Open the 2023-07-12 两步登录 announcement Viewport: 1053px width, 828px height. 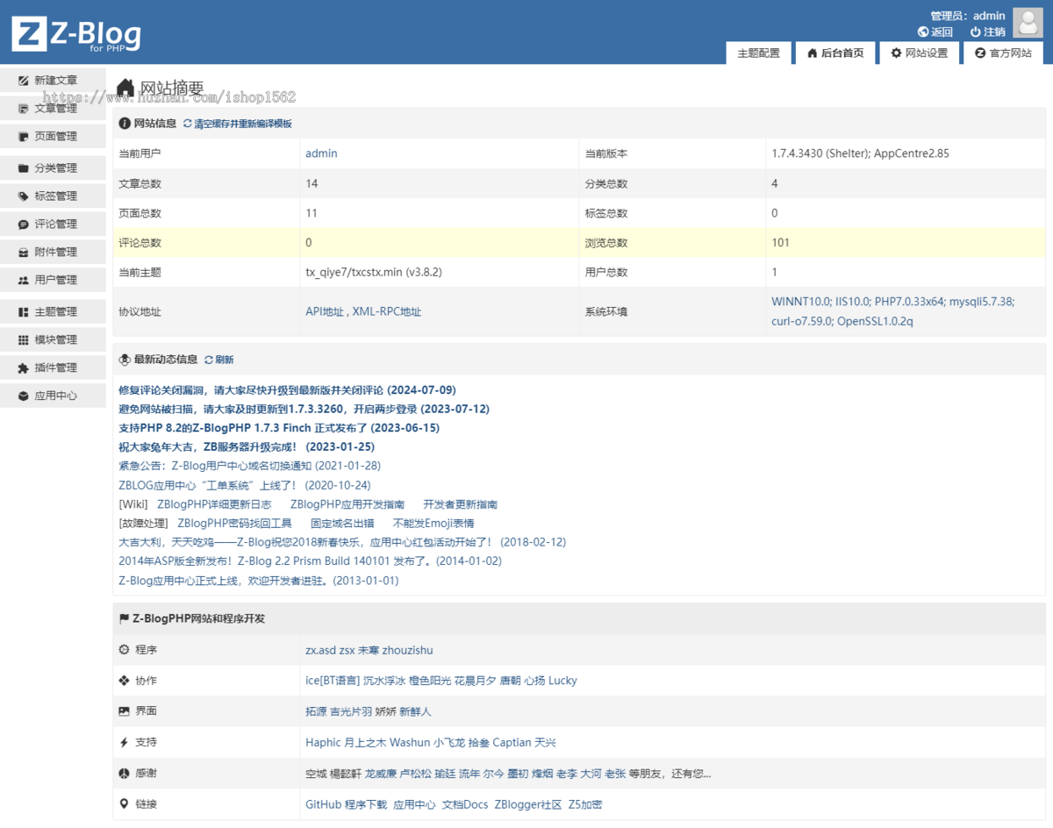[304, 409]
